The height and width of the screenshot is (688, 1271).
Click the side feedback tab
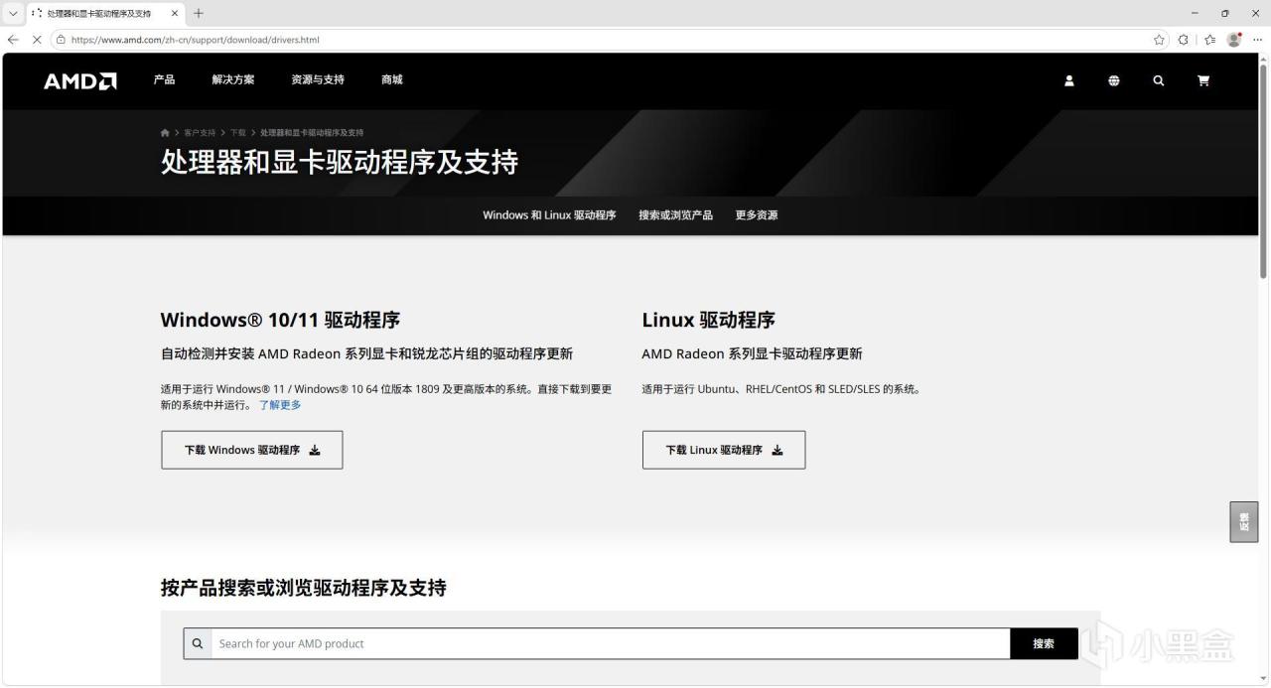(x=1244, y=521)
